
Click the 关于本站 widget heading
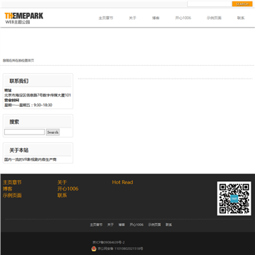pos(19,150)
